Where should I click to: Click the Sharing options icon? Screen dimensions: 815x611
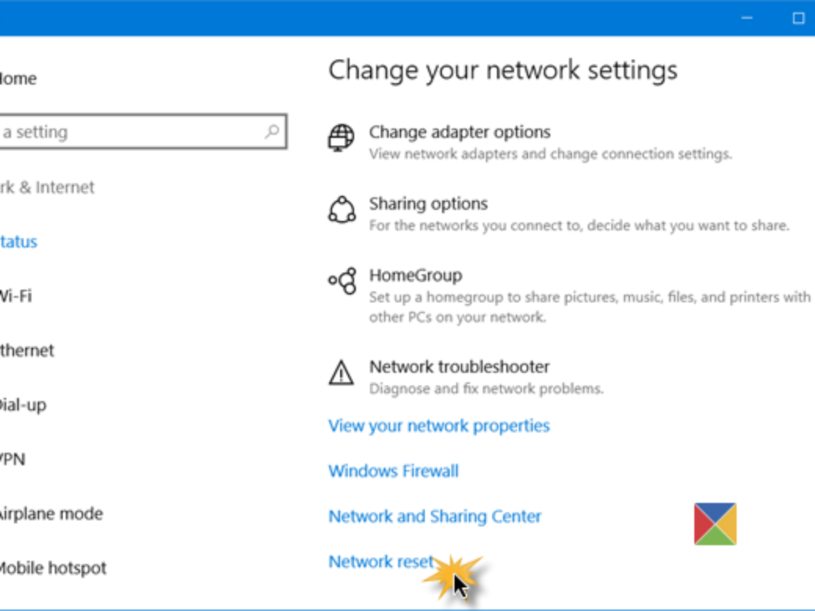coord(342,210)
